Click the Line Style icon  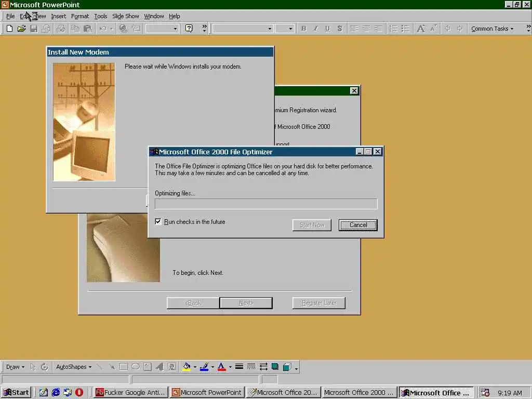[x=239, y=366]
